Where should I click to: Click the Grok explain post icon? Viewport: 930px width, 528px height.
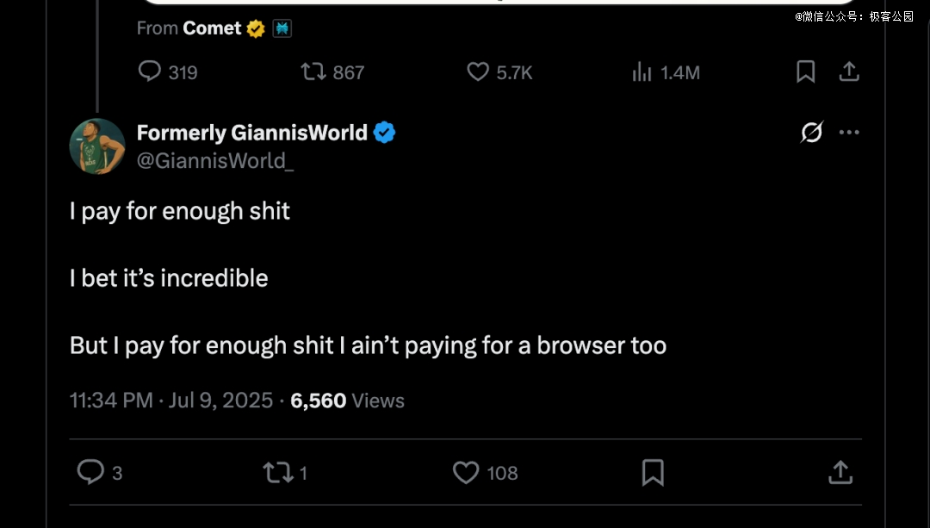tap(811, 133)
